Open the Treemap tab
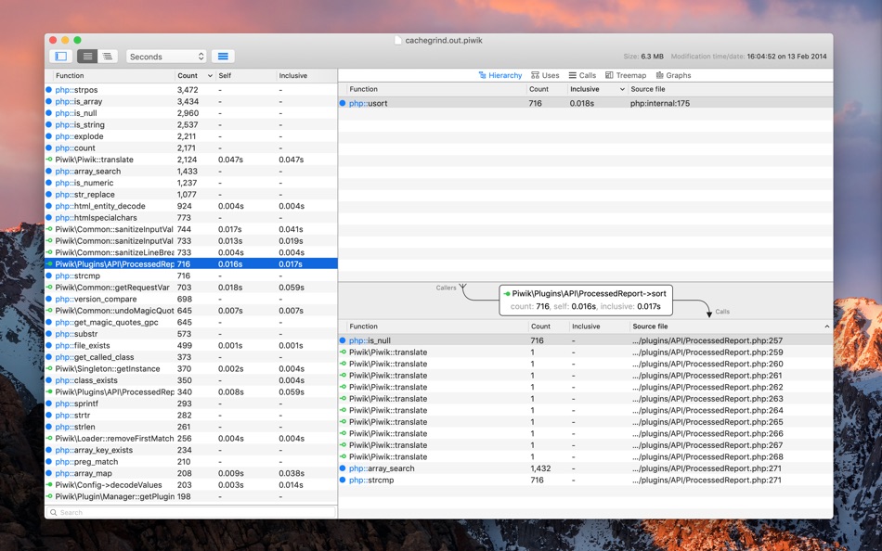This screenshot has width=882, height=551. click(x=626, y=75)
